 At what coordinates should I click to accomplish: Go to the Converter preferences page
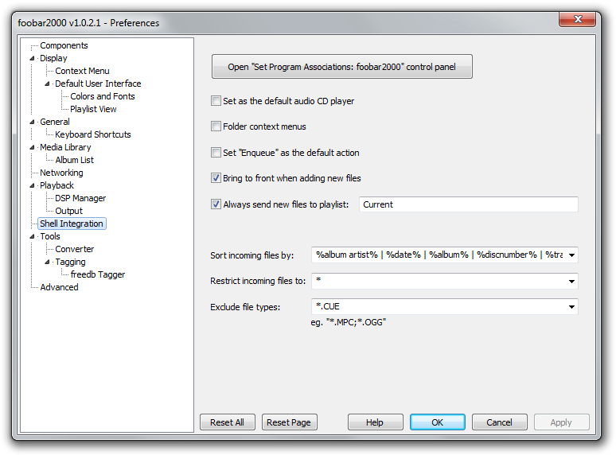(x=74, y=249)
